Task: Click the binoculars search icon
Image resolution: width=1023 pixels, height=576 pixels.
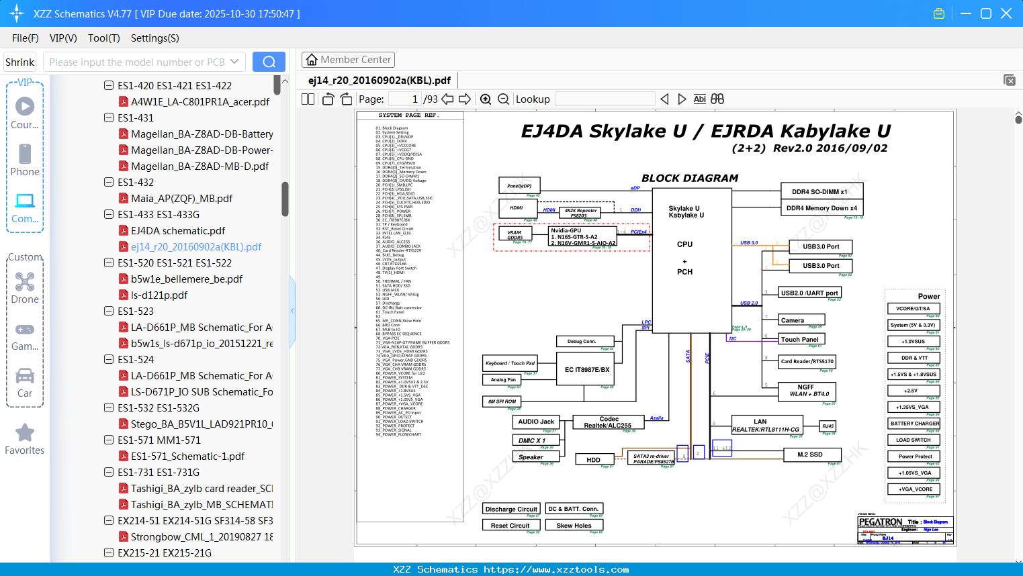Action: pos(717,99)
